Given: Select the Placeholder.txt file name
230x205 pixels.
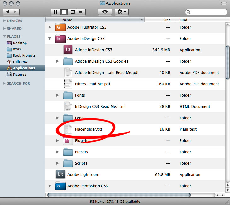Looking at the screenshot, I should 89,129.
